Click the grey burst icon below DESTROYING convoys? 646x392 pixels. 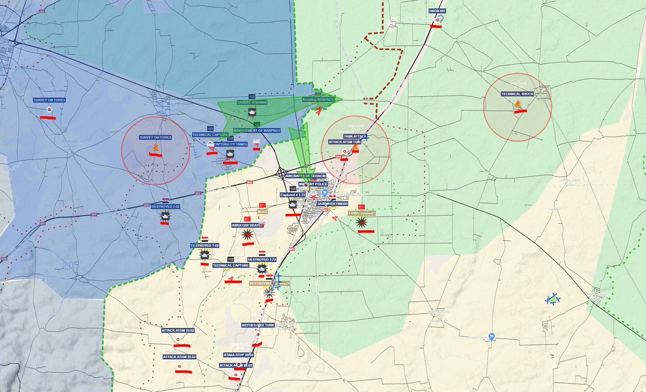tap(269, 293)
